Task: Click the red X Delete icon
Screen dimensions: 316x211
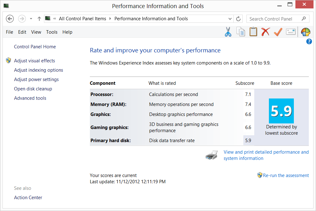Action: click(x=265, y=32)
